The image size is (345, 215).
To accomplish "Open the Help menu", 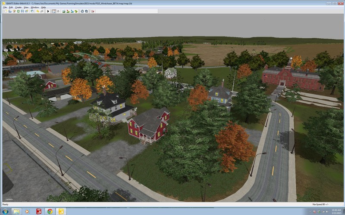I will (44, 7).
